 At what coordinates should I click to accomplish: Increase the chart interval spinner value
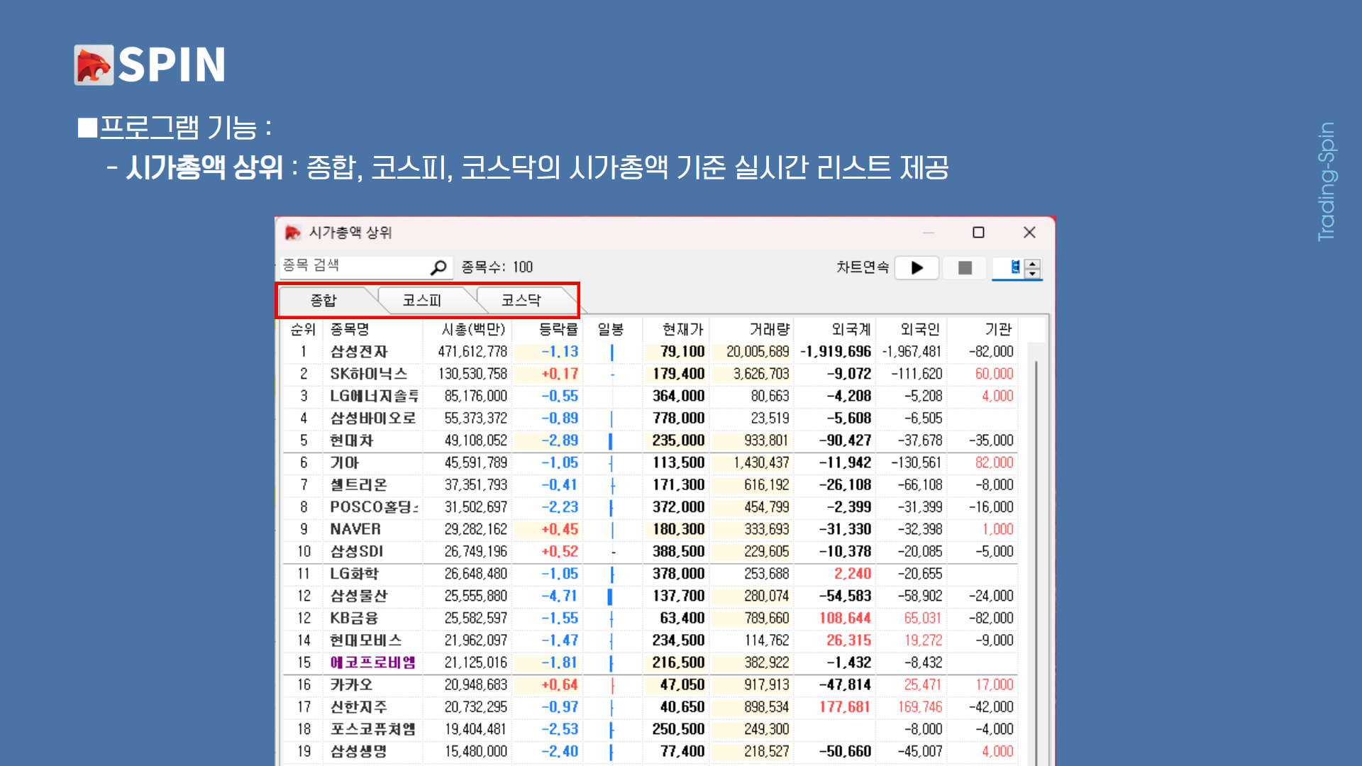pyautogui.click(x=1034, y=264)
